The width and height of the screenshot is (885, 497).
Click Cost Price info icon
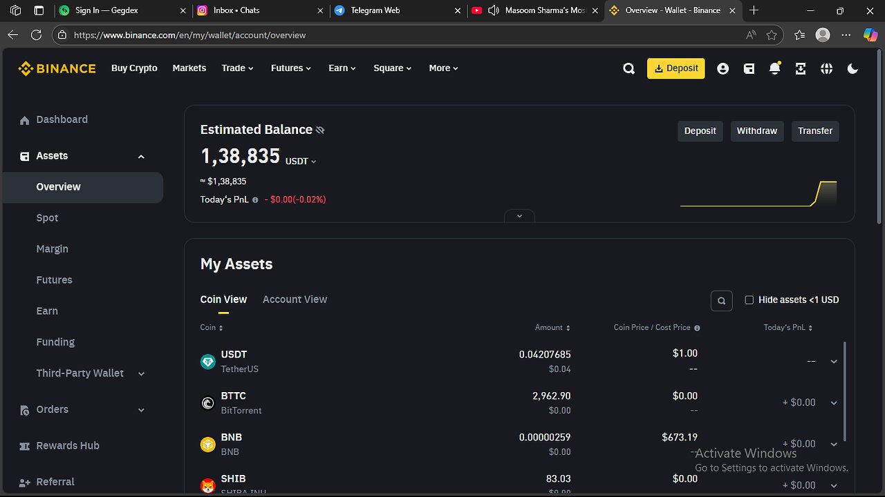697,328
